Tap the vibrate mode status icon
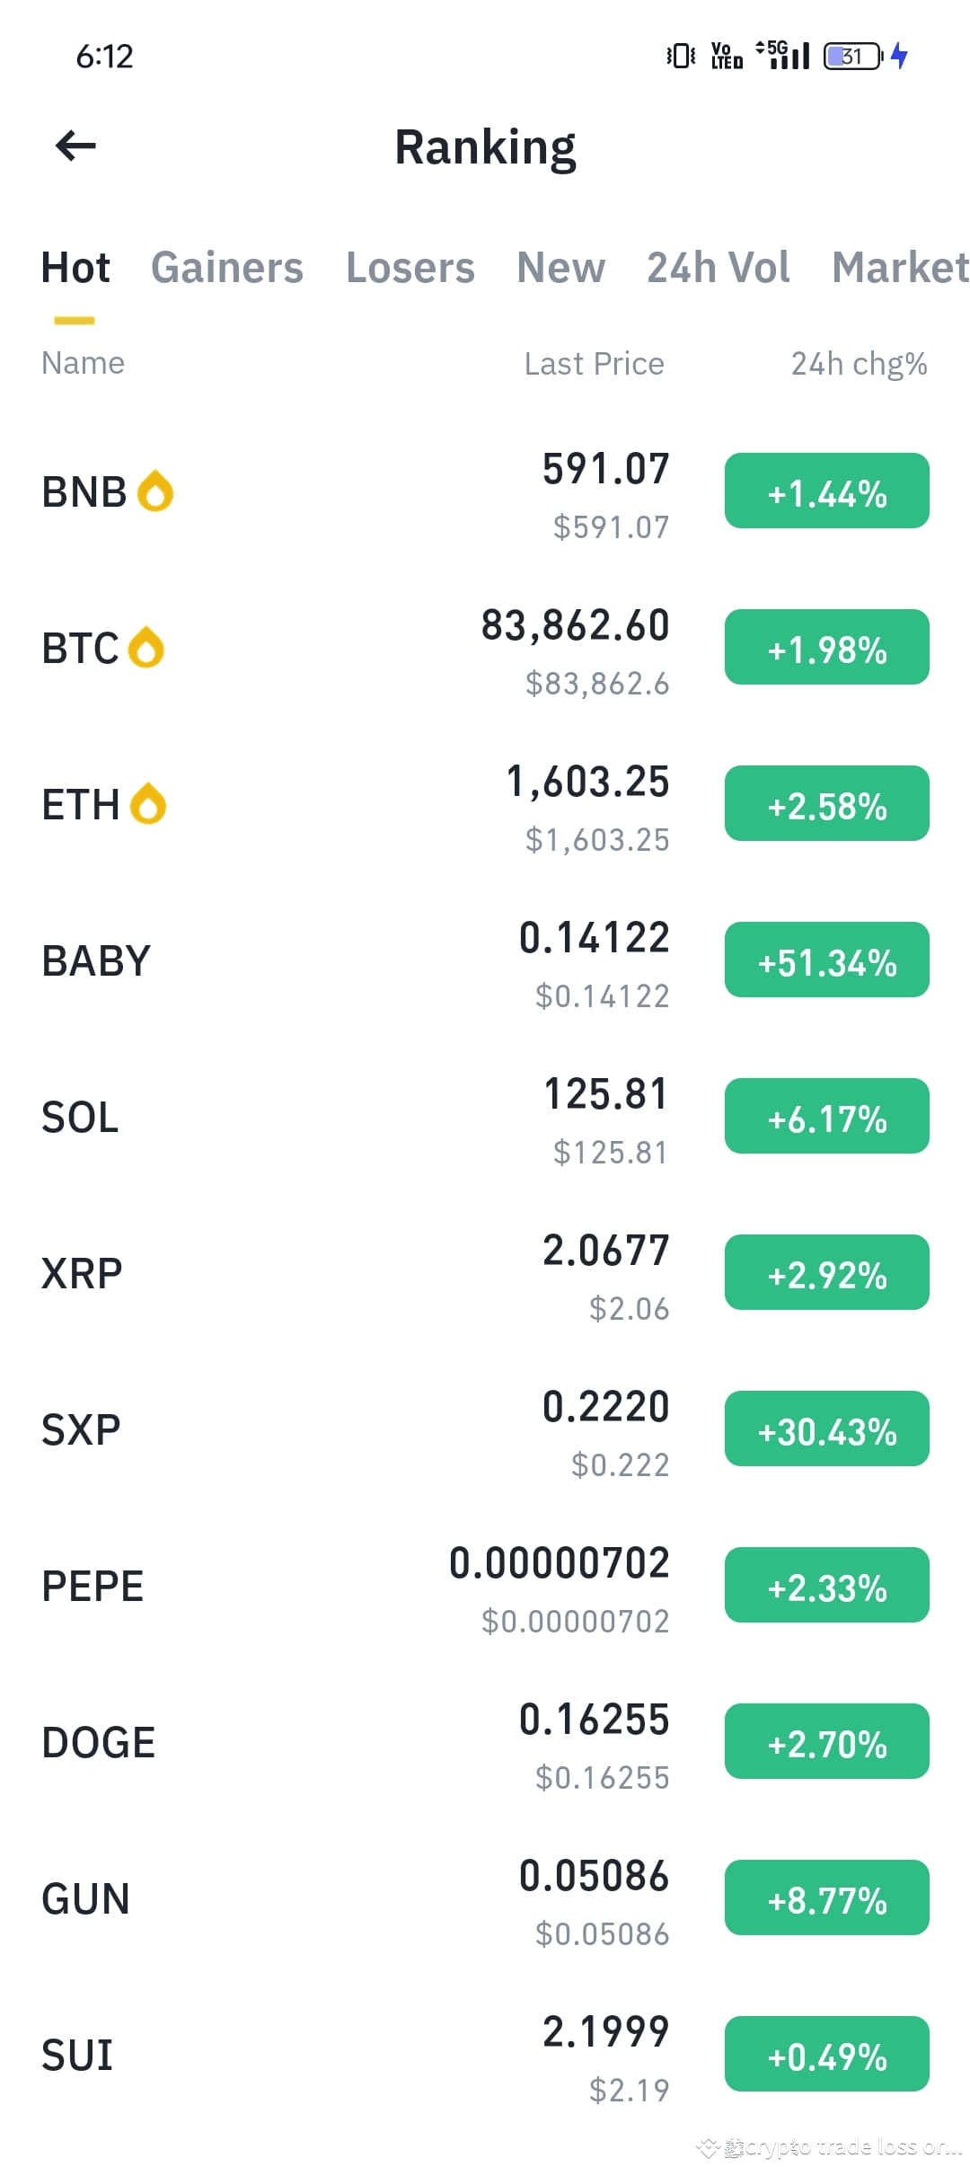The image size is (970, 2167). click(681, 57)
